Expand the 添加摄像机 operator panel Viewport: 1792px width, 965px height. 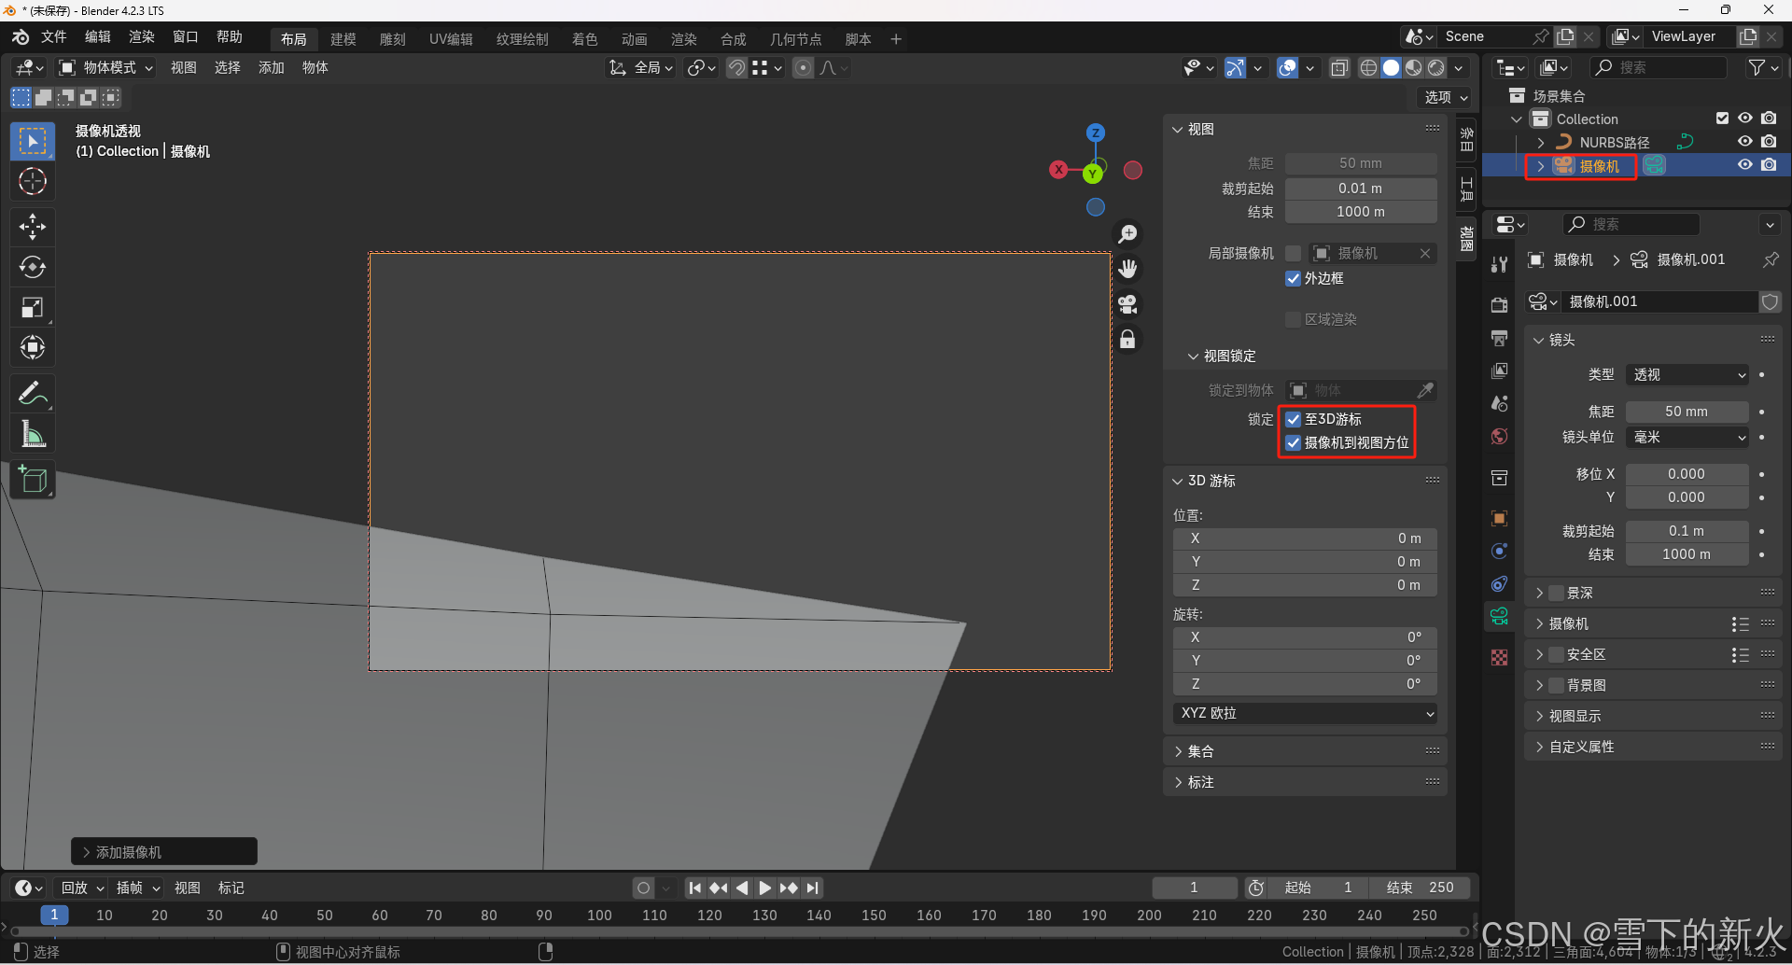pyautogui.click(x=87, y=852)
